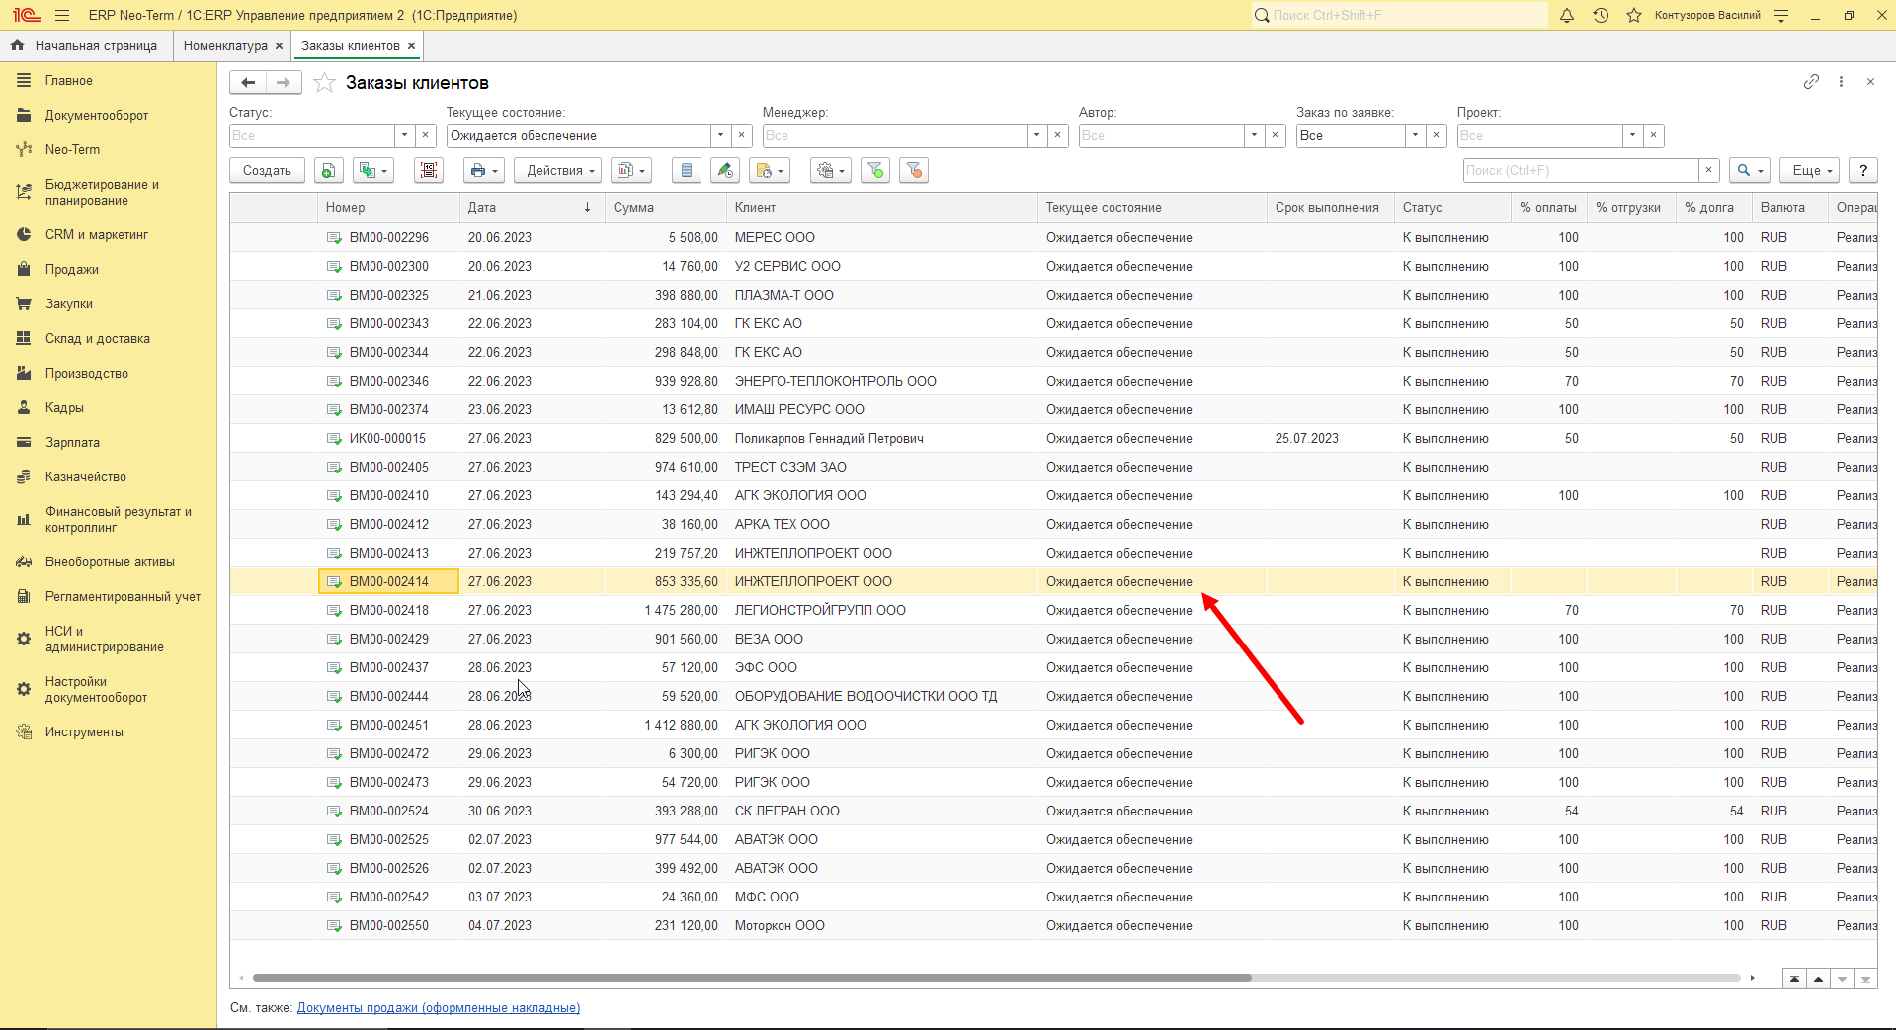Click the green filter icon

(875, 171)
